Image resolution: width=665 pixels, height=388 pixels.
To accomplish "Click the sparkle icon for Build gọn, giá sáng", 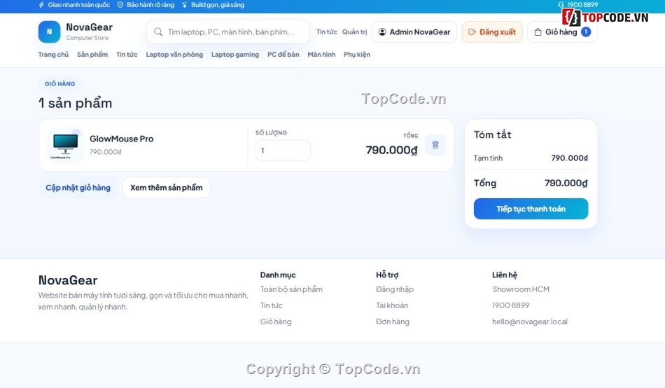I will (184, 5).
